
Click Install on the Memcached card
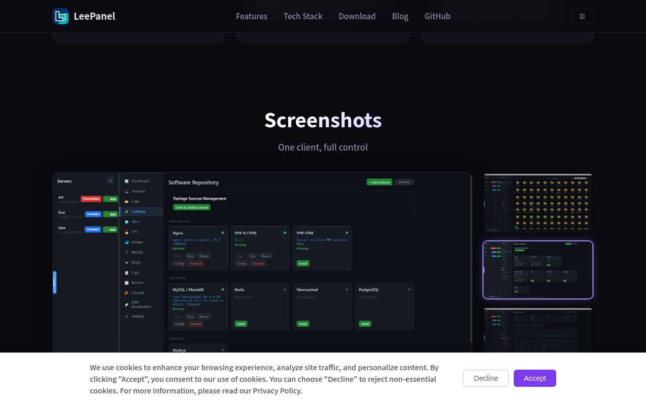303,324
